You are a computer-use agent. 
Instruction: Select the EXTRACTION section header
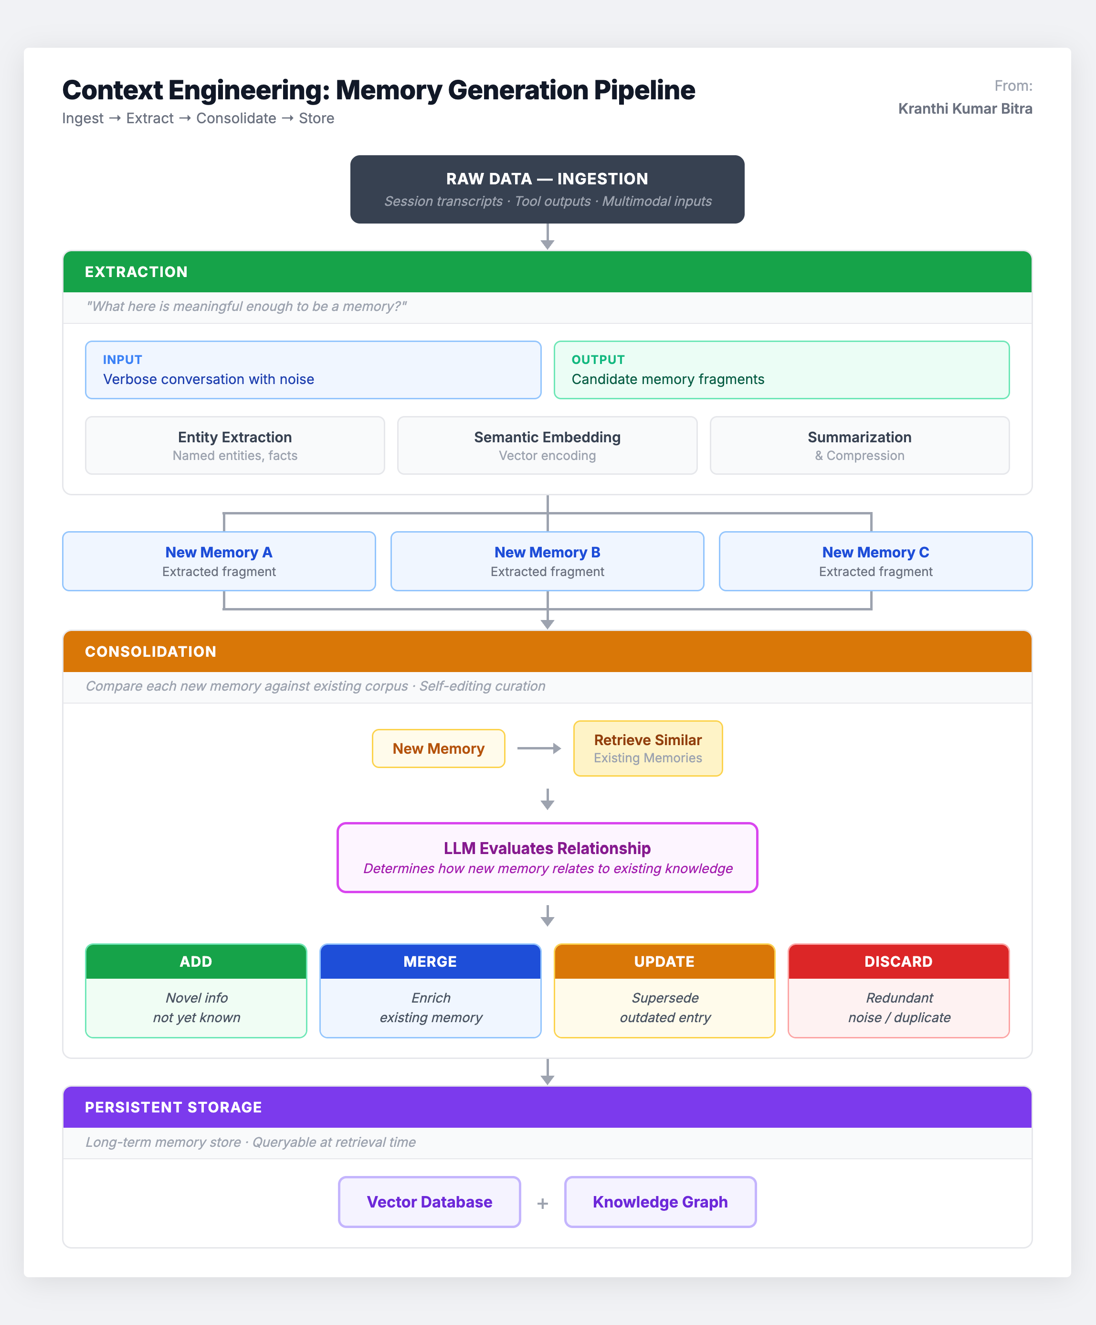click(x=547, y=272)
